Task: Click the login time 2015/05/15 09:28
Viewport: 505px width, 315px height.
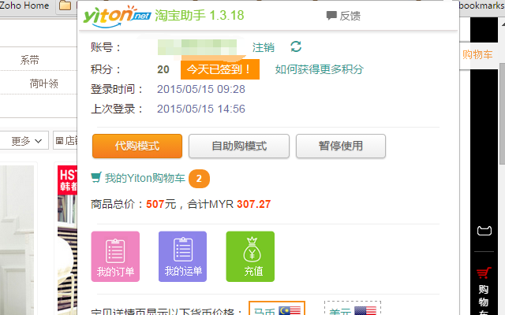Action: (x=201, y=89)
